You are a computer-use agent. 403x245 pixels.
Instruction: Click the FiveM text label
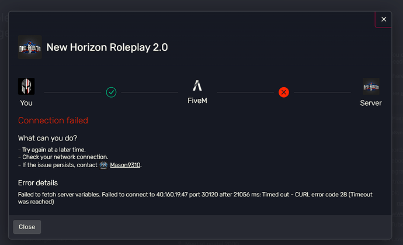coord(197,101)
